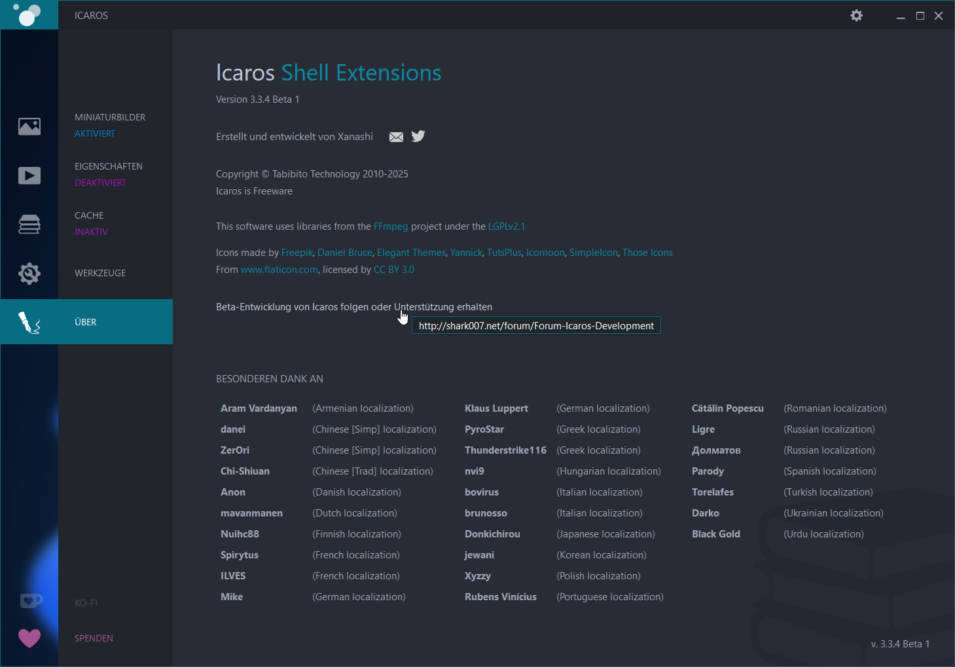The height and width of the screenshot is (667, 955).
Task: Click 'Thunderstrike116' name
Action: (505, 450)
